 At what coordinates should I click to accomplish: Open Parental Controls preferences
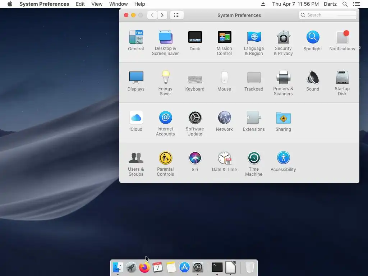tap(165, 164)
